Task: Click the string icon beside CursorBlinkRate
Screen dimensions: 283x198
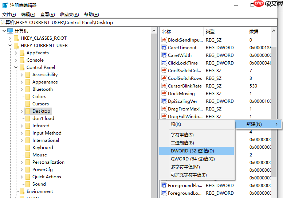Action: pyautogui.click(x=164, y=86)
